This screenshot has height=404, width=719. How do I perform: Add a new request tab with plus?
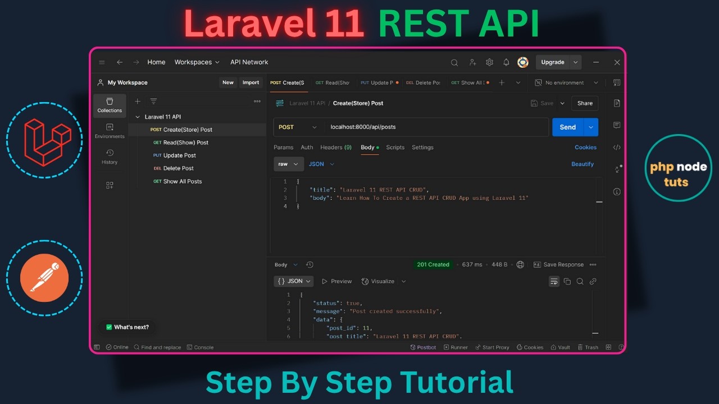pos(502,82)
